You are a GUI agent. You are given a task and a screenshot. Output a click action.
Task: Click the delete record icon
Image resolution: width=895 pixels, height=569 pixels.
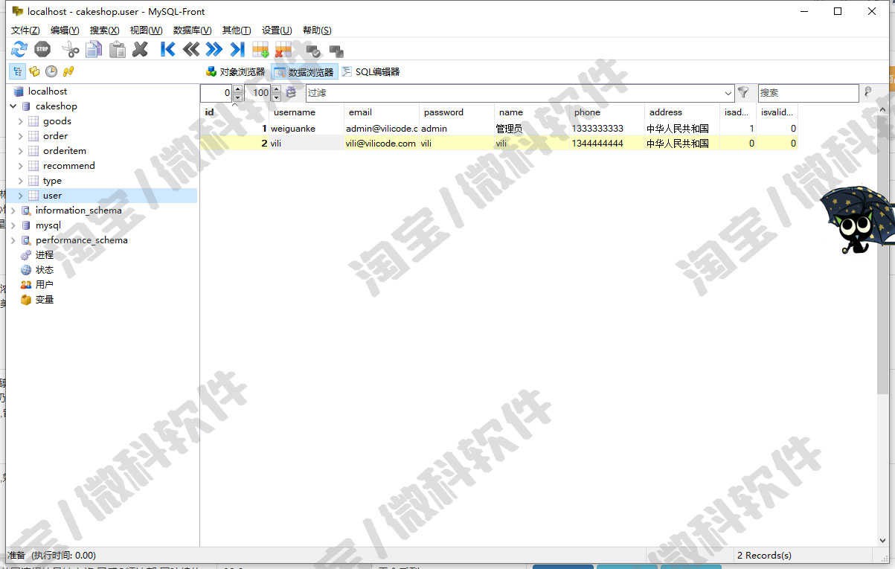283,51
